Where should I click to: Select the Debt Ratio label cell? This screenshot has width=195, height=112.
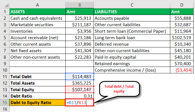[38, 96]
